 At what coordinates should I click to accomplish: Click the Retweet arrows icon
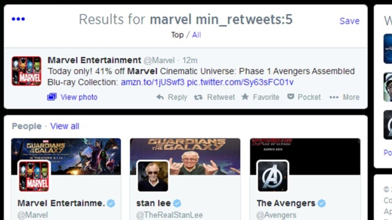[198, 97]
